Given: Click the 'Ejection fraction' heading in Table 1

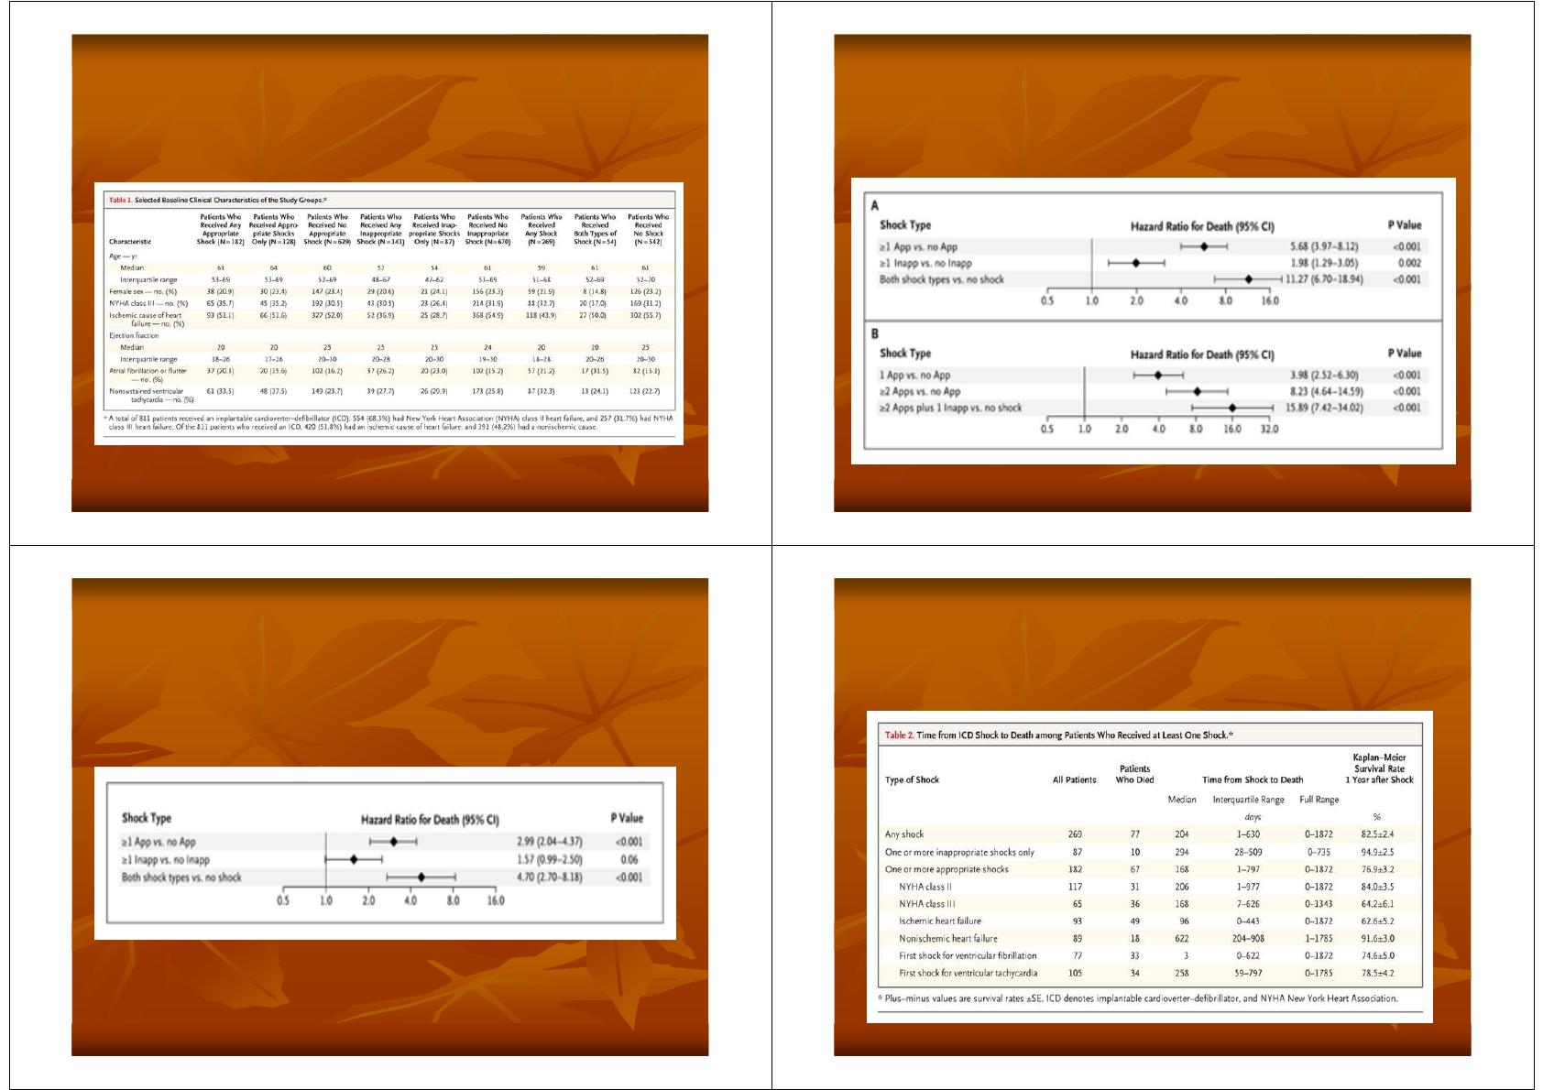Looking at the screenshot, I should 134,335.
